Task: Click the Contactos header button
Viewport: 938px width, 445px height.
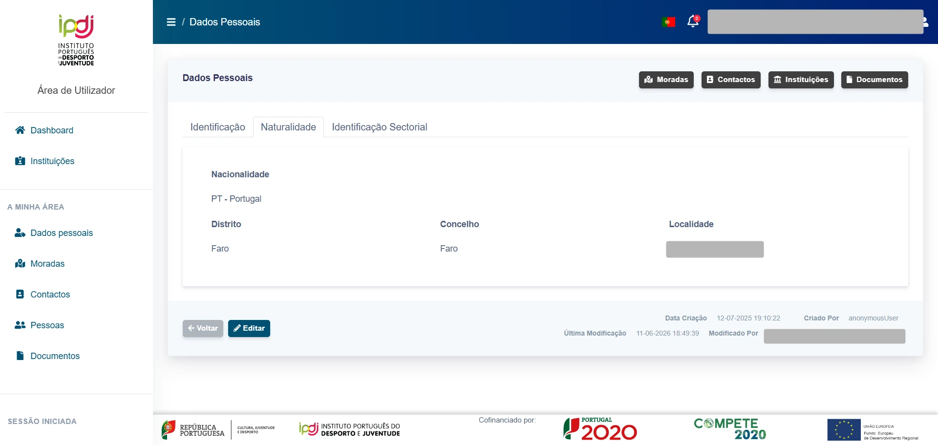Action: (x=731, y=80)
